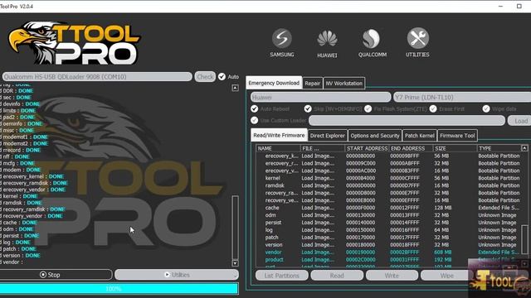
Task: Click the 'erecovery_kernel : DONE' log line
Action: 33,176
